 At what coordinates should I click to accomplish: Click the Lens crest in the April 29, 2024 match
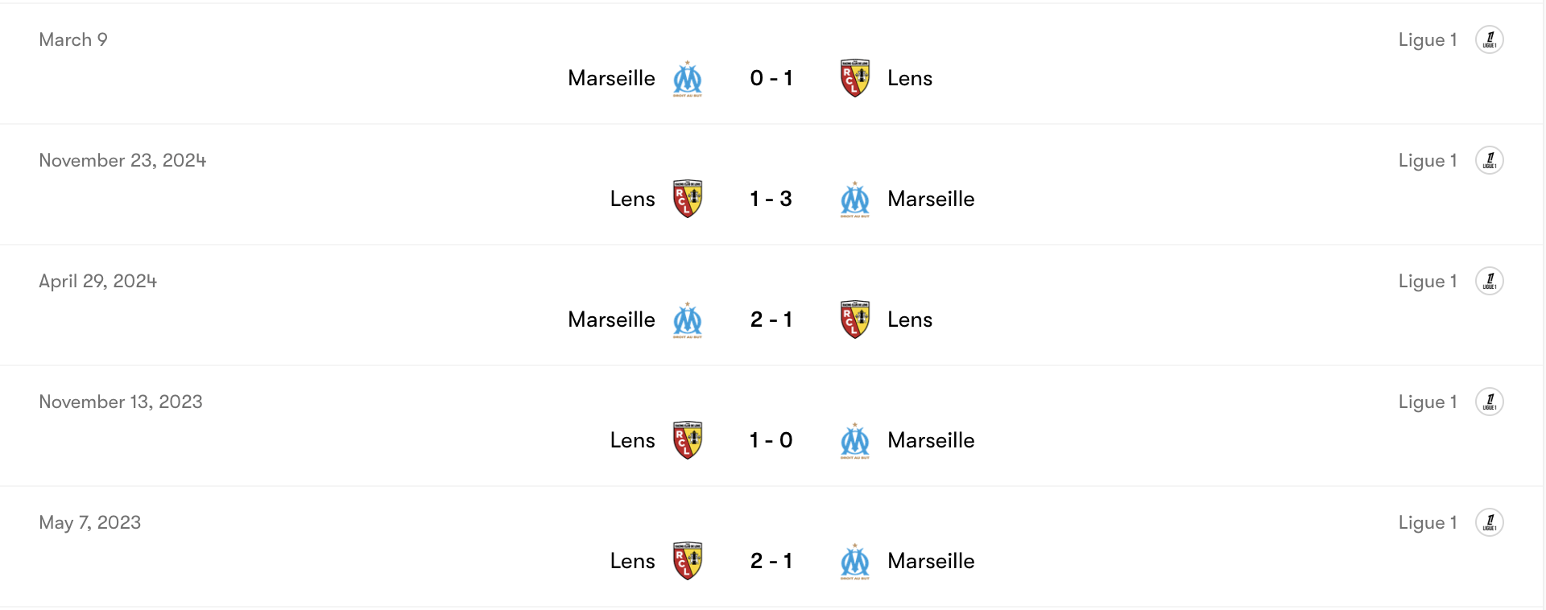(x=855, y=319)
